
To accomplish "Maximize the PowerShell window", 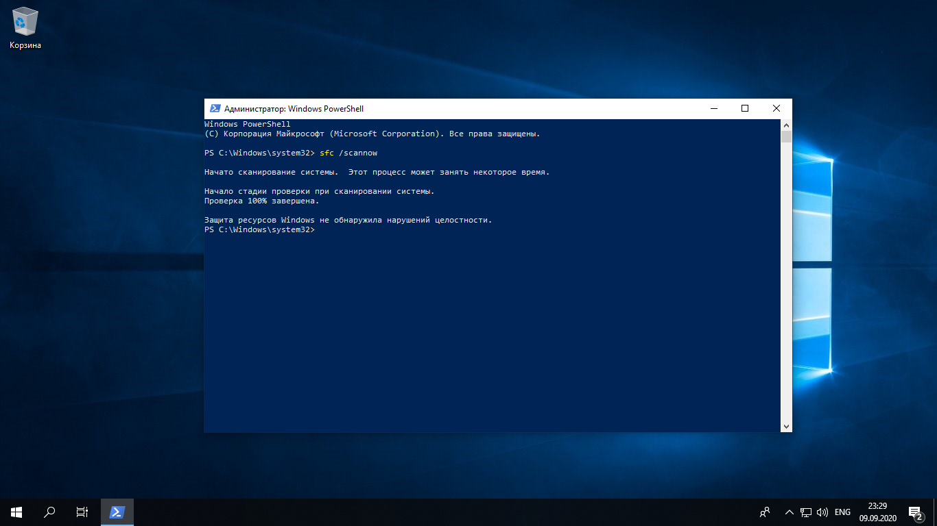I will pyautogui.click(x=745, y=108).
